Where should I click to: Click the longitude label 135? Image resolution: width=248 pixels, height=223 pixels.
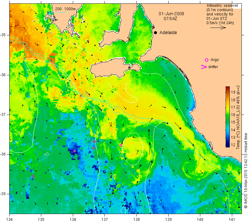41,219
